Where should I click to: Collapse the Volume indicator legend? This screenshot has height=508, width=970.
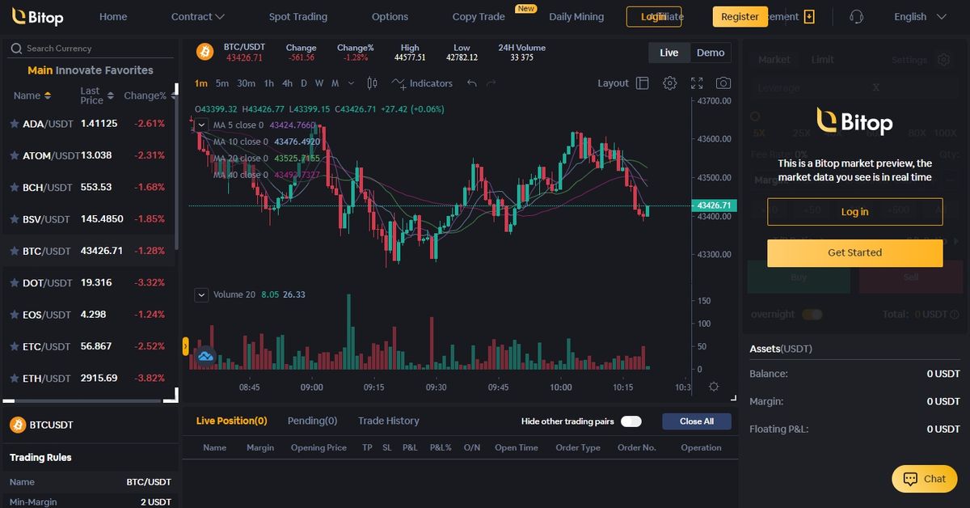[x=202, y=294]
